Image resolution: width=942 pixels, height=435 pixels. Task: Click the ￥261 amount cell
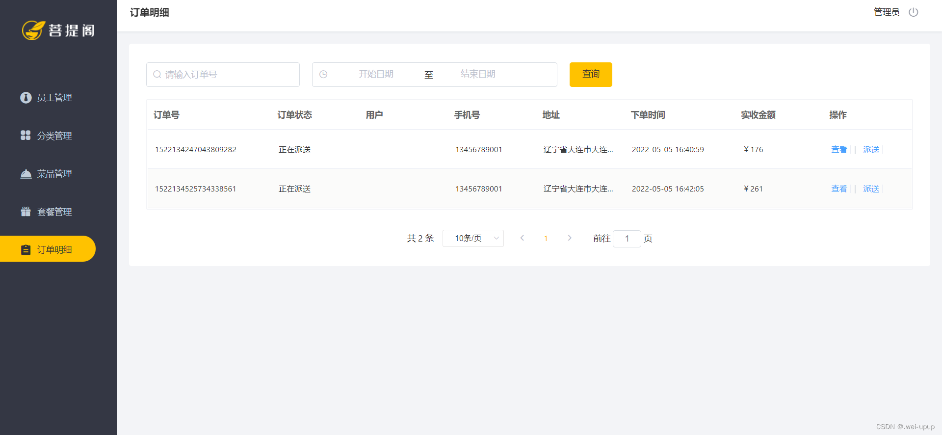coord(753,189)
